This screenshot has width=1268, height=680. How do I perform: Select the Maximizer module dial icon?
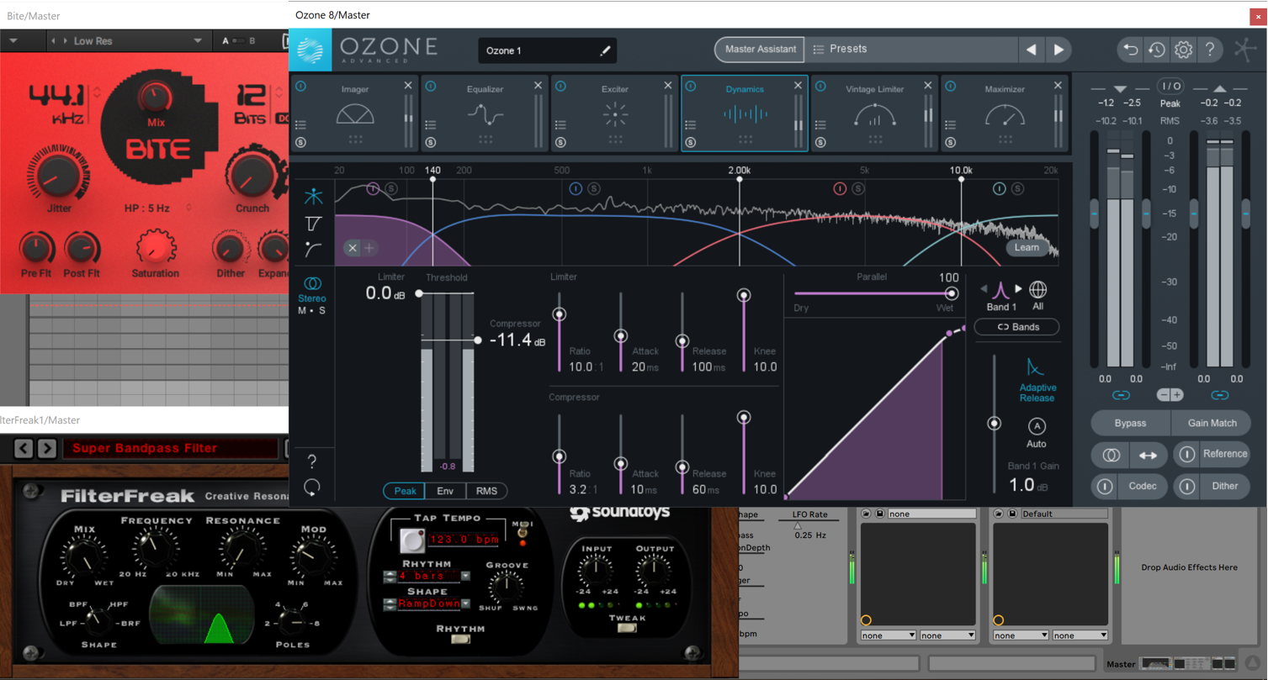click(x=1004, y=114)
